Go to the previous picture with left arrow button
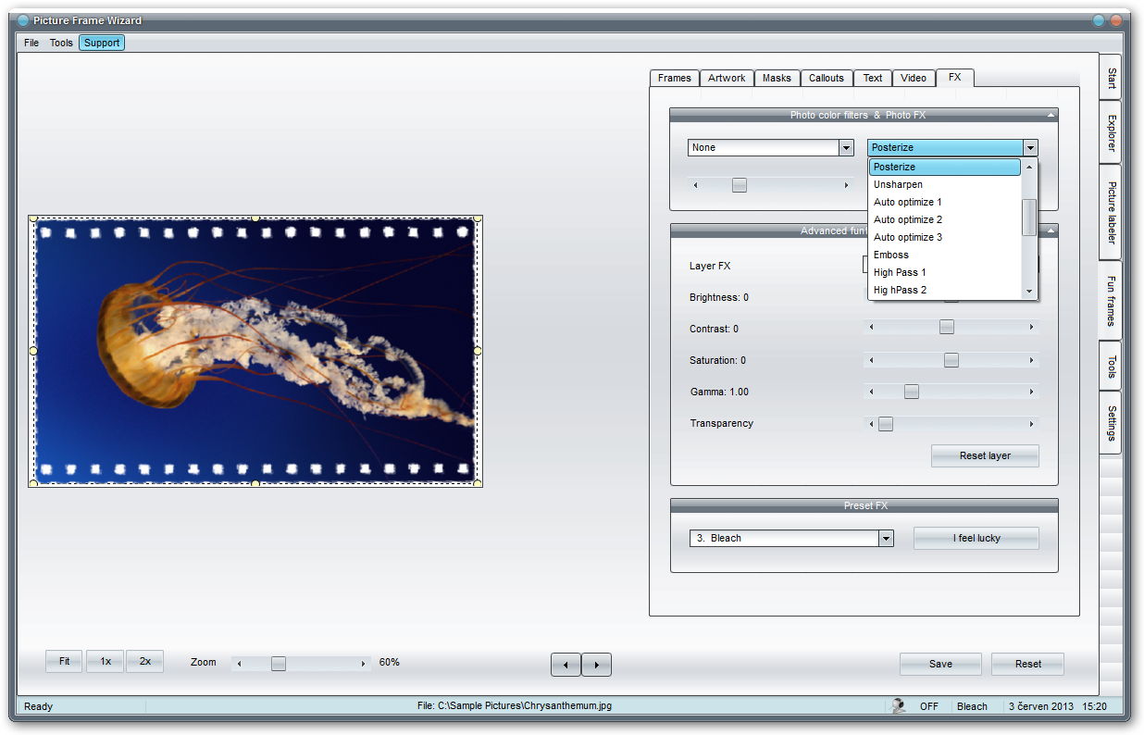Image resolution: width=1144 pixels, height=735 pixels. [566, 665]
